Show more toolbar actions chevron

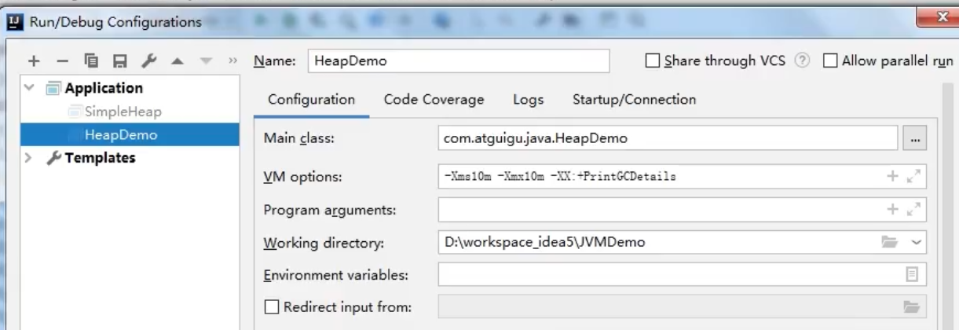tap(232, 61)
